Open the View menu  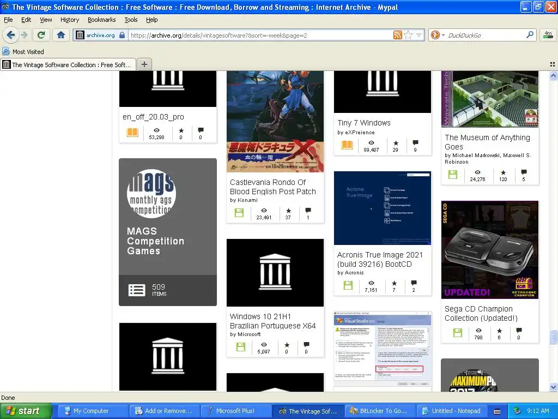pos(46,20)
